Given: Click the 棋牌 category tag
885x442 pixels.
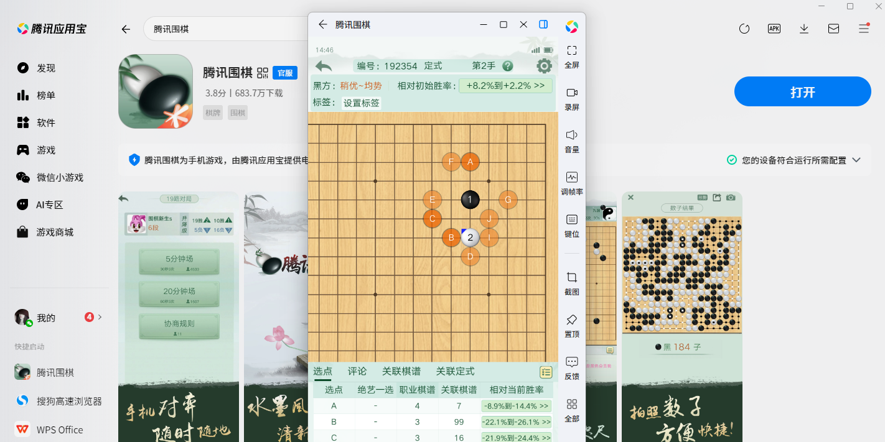Looking at the screenshot, I should 213,113.
